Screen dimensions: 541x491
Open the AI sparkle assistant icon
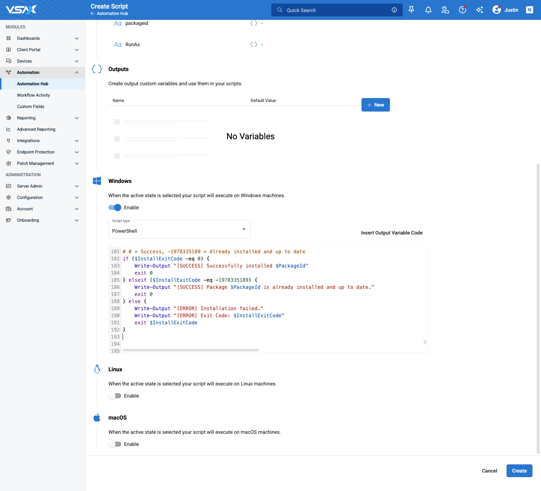click(480, 10)
